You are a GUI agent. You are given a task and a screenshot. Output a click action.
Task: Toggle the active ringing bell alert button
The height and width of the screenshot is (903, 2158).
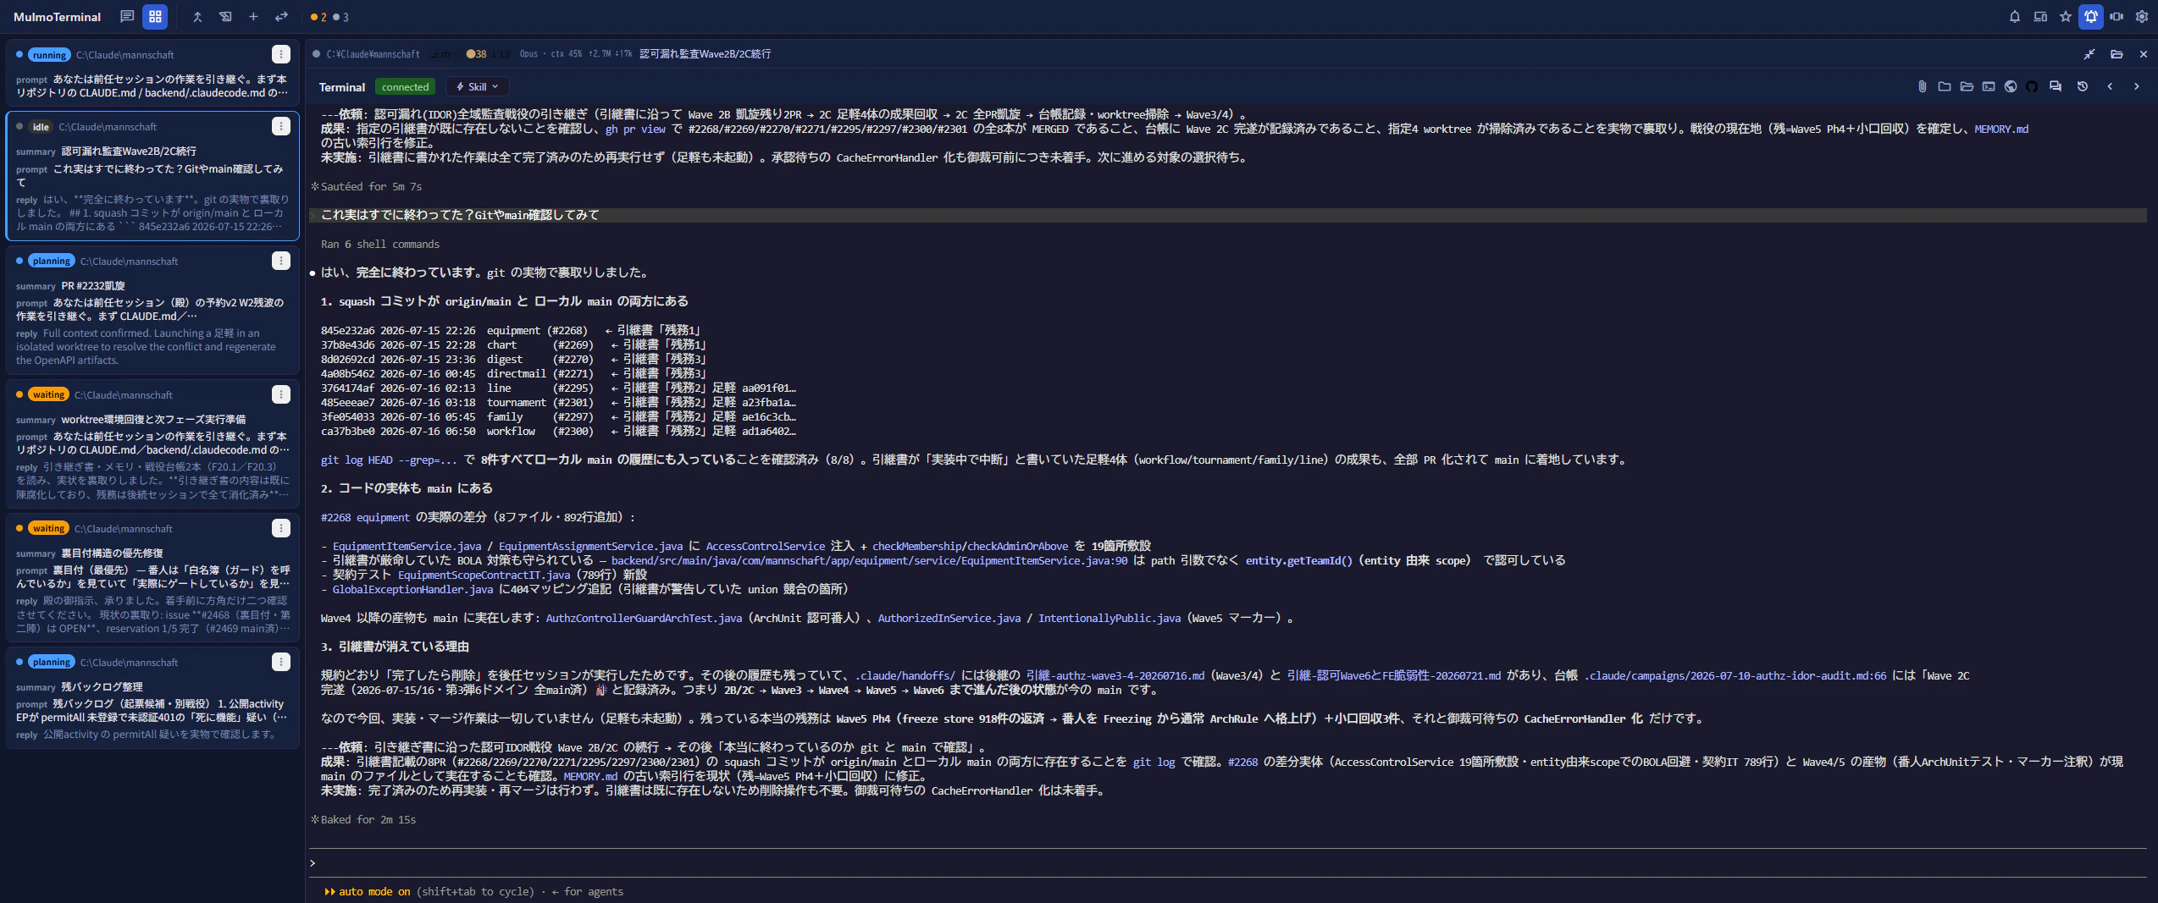pos(2091,17)
